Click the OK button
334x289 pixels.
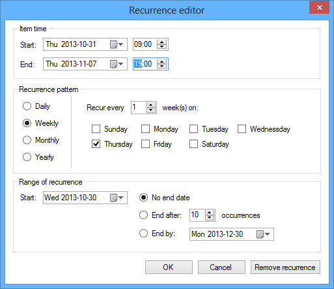(x=169, y=267)
